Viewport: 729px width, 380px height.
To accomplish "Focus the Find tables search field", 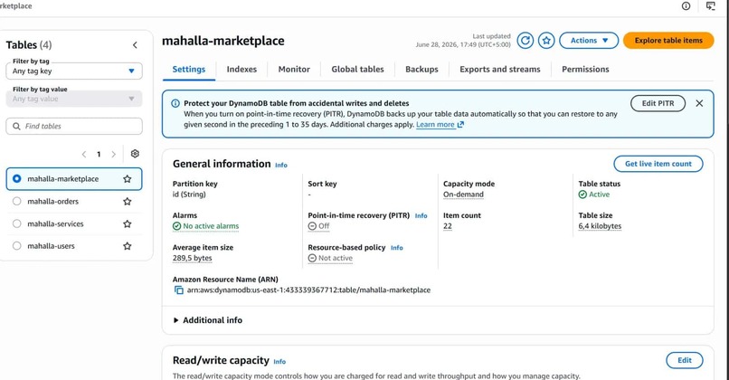I will 74,126.
